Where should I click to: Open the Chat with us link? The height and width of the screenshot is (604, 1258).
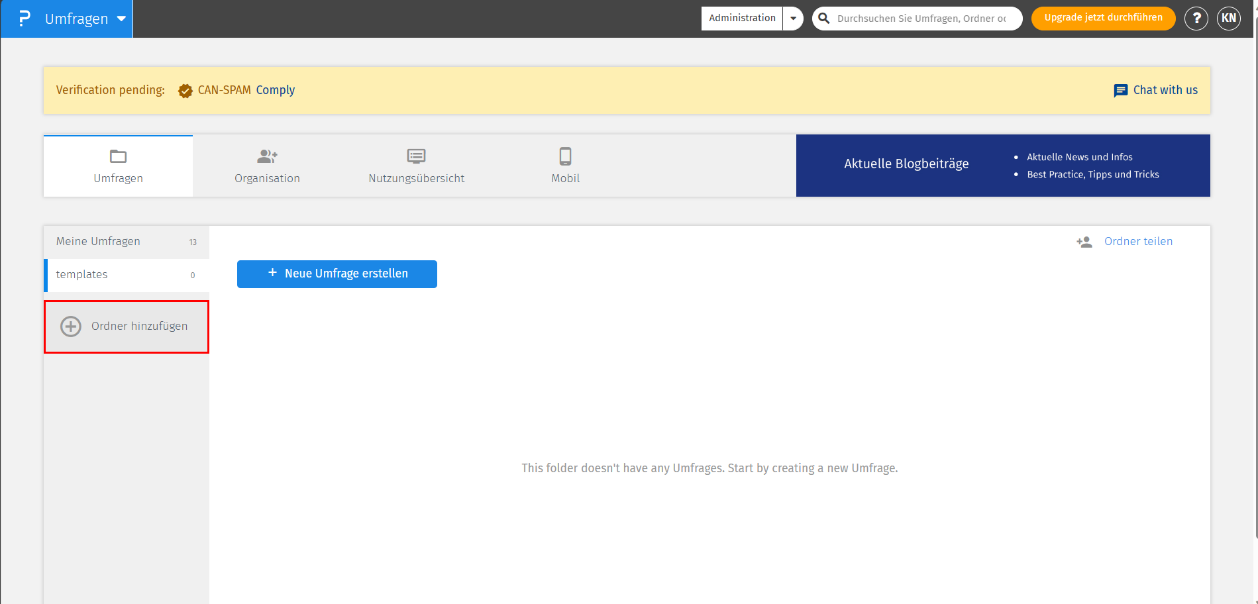[x=1165, y=90]
